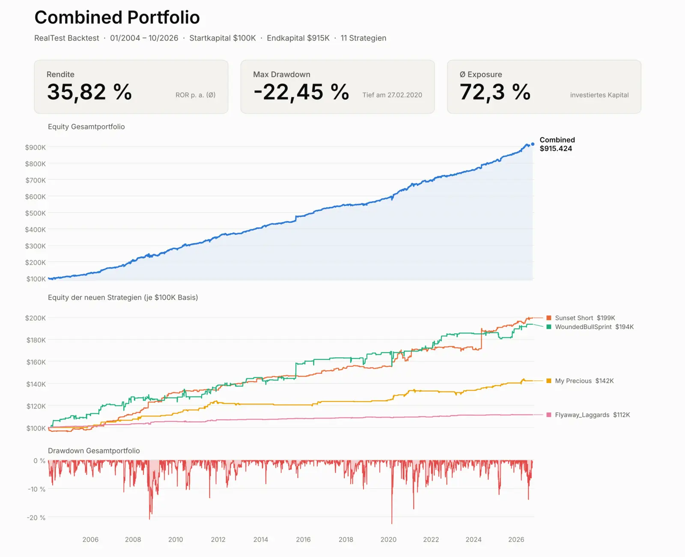The image size is (685, 557).
Task: Click the 'RealTest Backtest' subtitle text
Action: 66,38
